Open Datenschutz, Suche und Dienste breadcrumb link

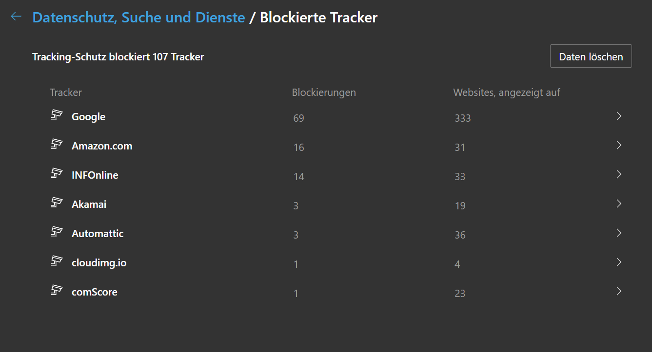138,18
